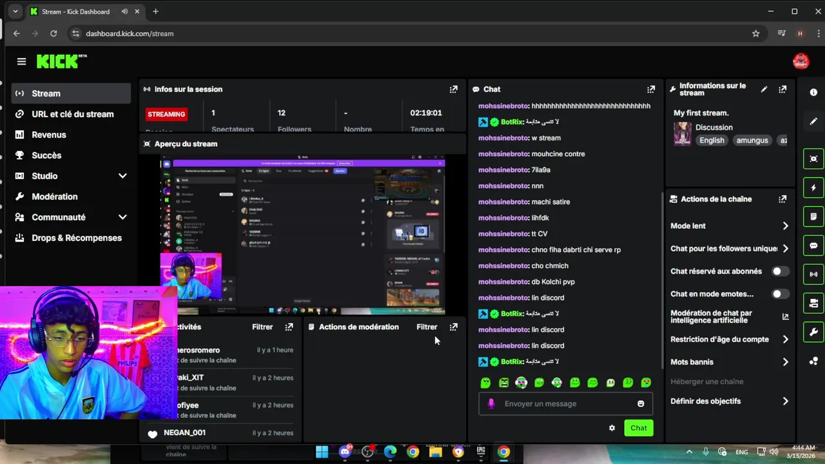Viewport: 825px width, 464px height.
Task: Open the Windows Start menu
Action: coord(322,452)
